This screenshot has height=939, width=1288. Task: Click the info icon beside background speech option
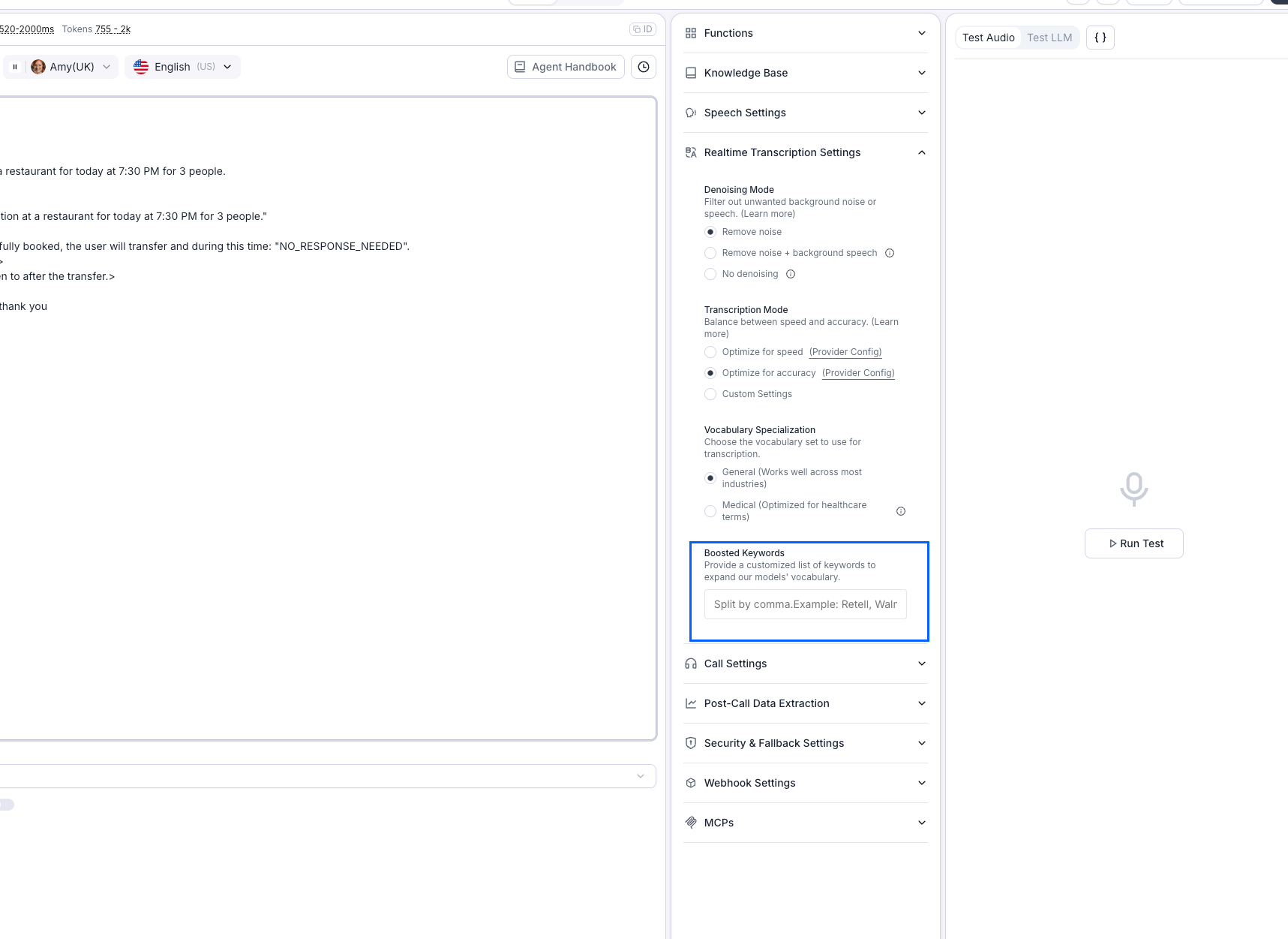point(890,253)
